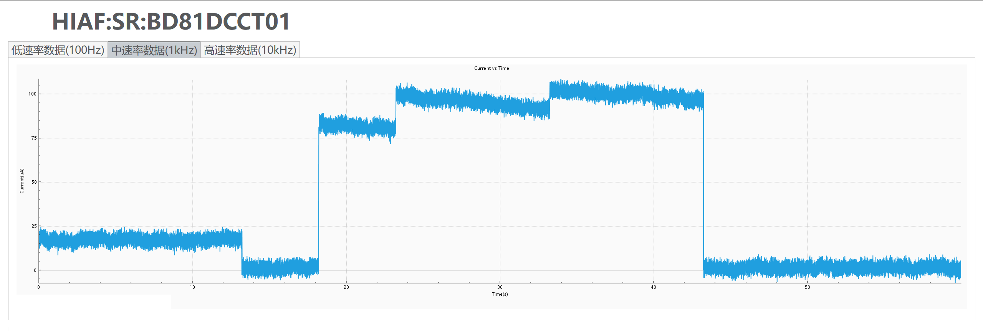Click the 20 tick on the time axis

click(x=346, y=287)
